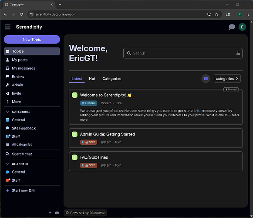The image size is (253, 218).
Task: Switch to the Hot tab
Action: pos(92,79)
